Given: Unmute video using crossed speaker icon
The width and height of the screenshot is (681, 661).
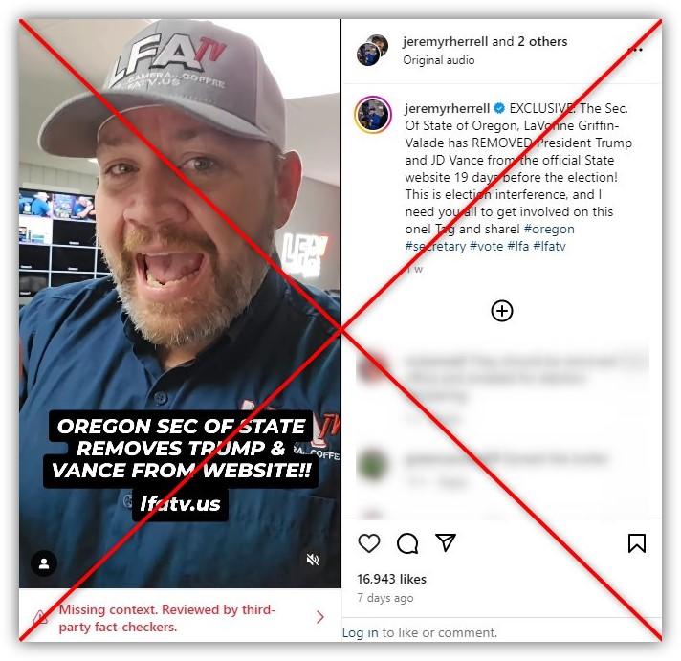Looking at the screenshot, I should coord(313,560).
